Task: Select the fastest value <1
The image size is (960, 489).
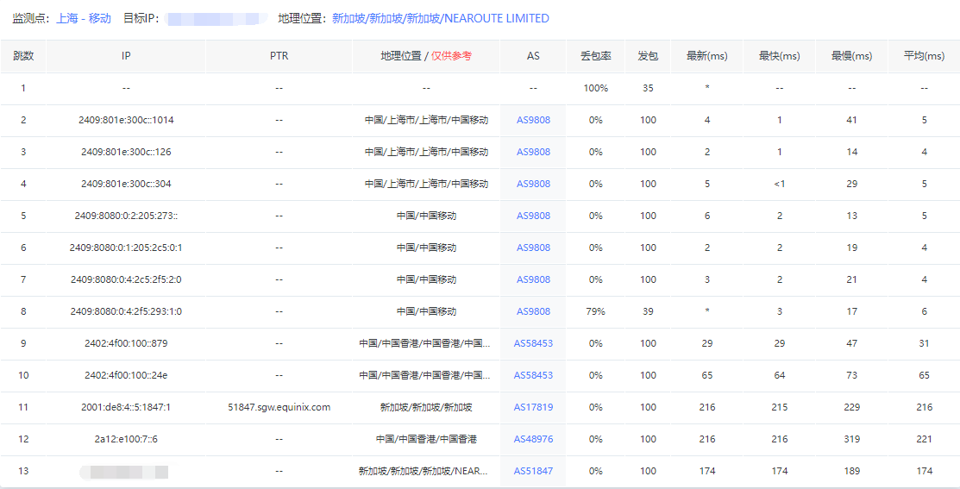Action: [780, 184]
